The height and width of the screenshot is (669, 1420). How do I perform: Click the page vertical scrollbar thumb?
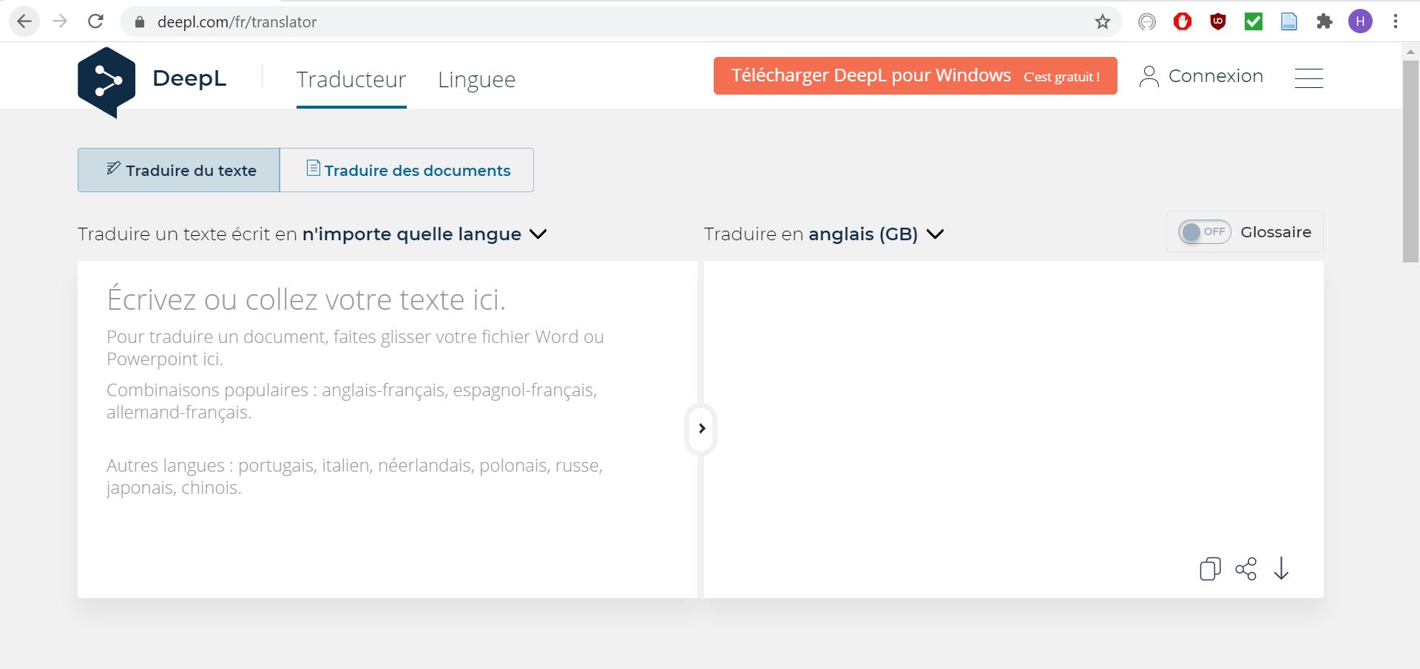pyautogui.click(x=1410, y=161)
